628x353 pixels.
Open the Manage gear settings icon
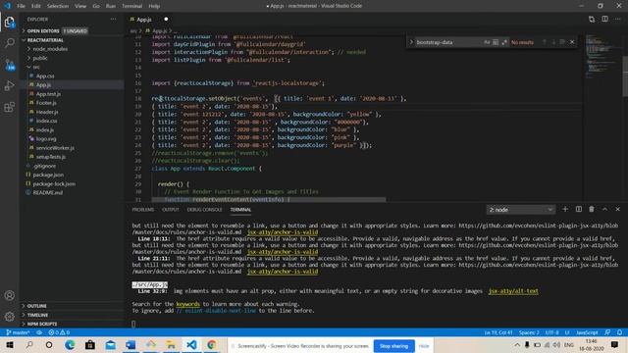coord(9,316)
